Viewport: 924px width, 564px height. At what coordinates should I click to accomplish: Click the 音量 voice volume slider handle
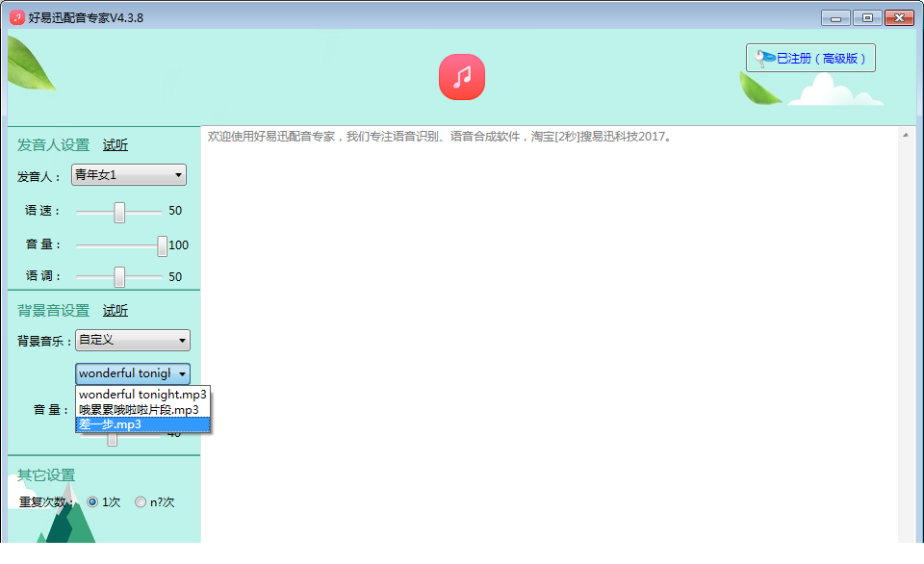tap(162, 245)
